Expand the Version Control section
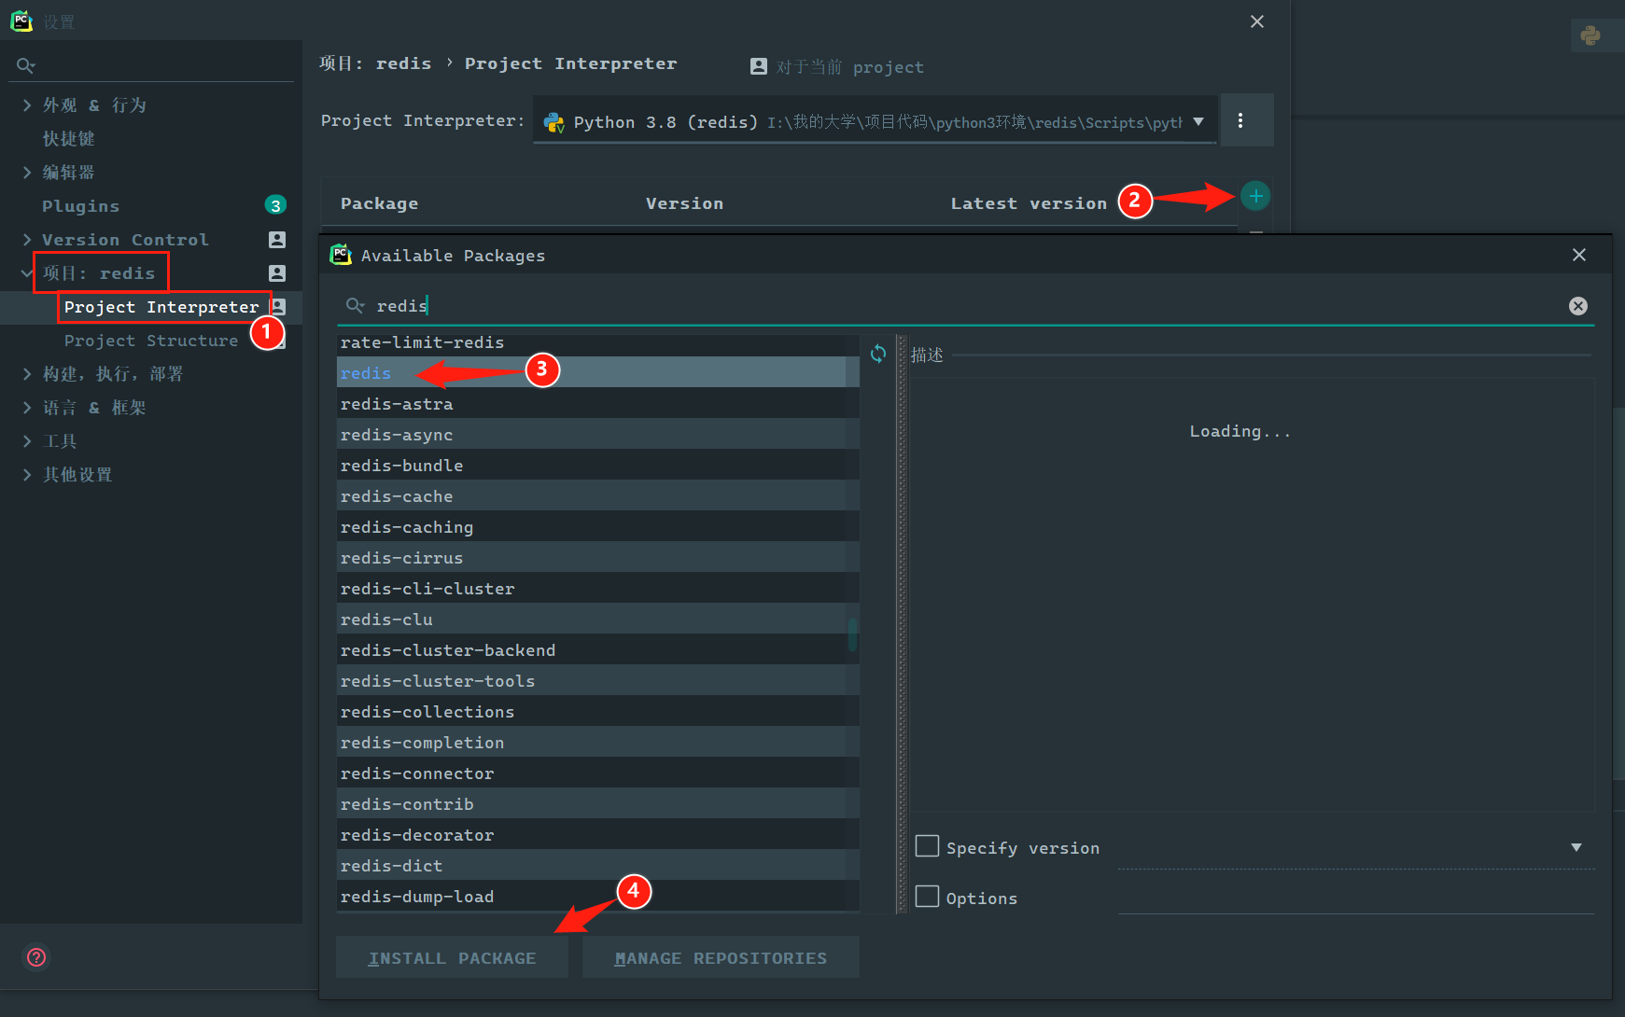1625x1017 pixels. [27, 240]
